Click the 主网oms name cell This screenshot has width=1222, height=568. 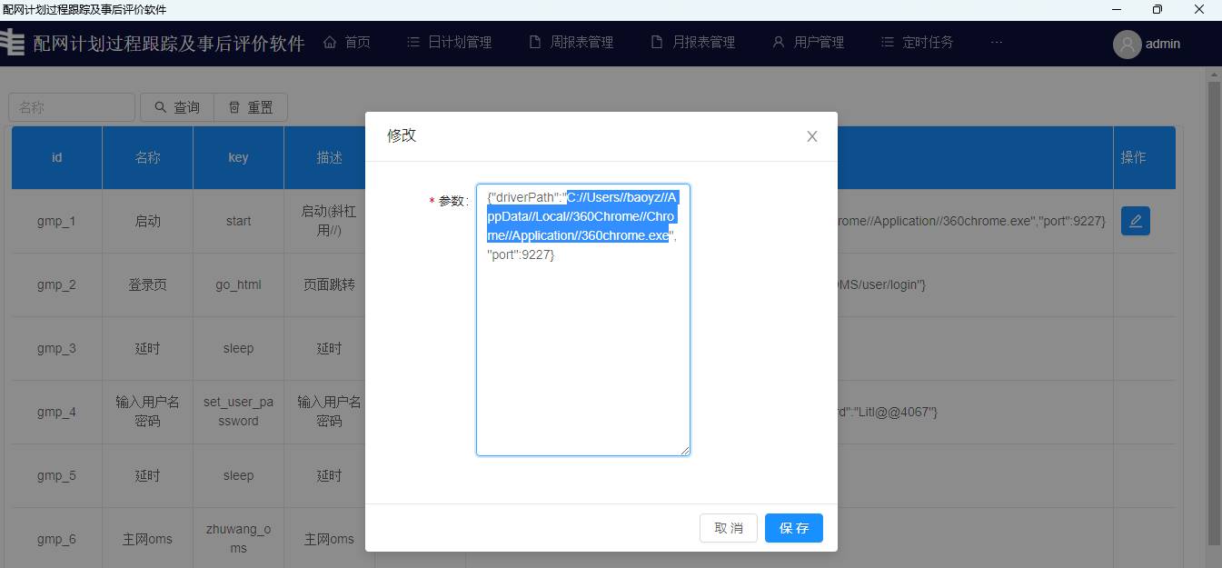tap(148, 539)
